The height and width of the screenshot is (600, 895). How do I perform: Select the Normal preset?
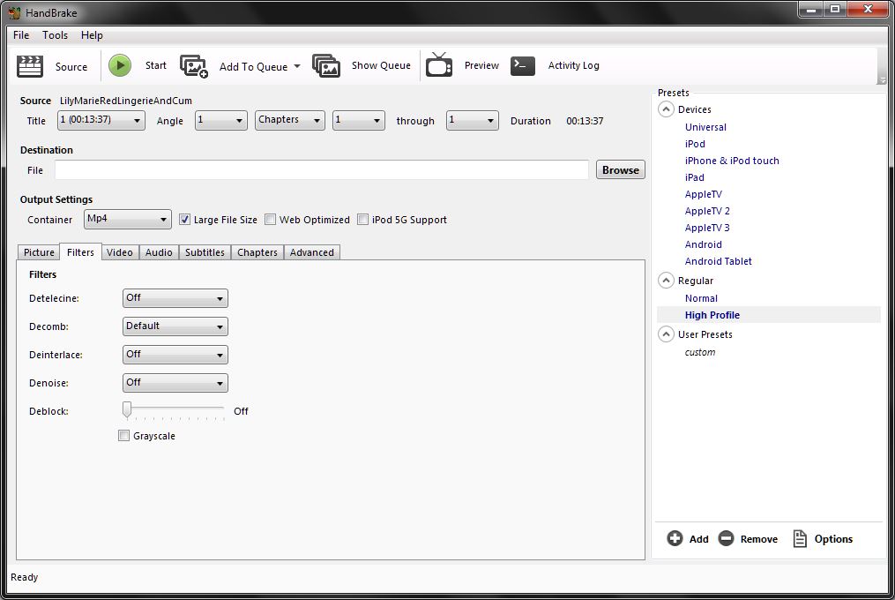pyautogui.click(x=701, y=298)
